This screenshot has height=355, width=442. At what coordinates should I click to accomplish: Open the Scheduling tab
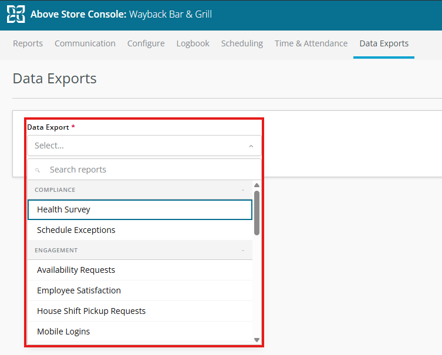[x=242, y=43]
